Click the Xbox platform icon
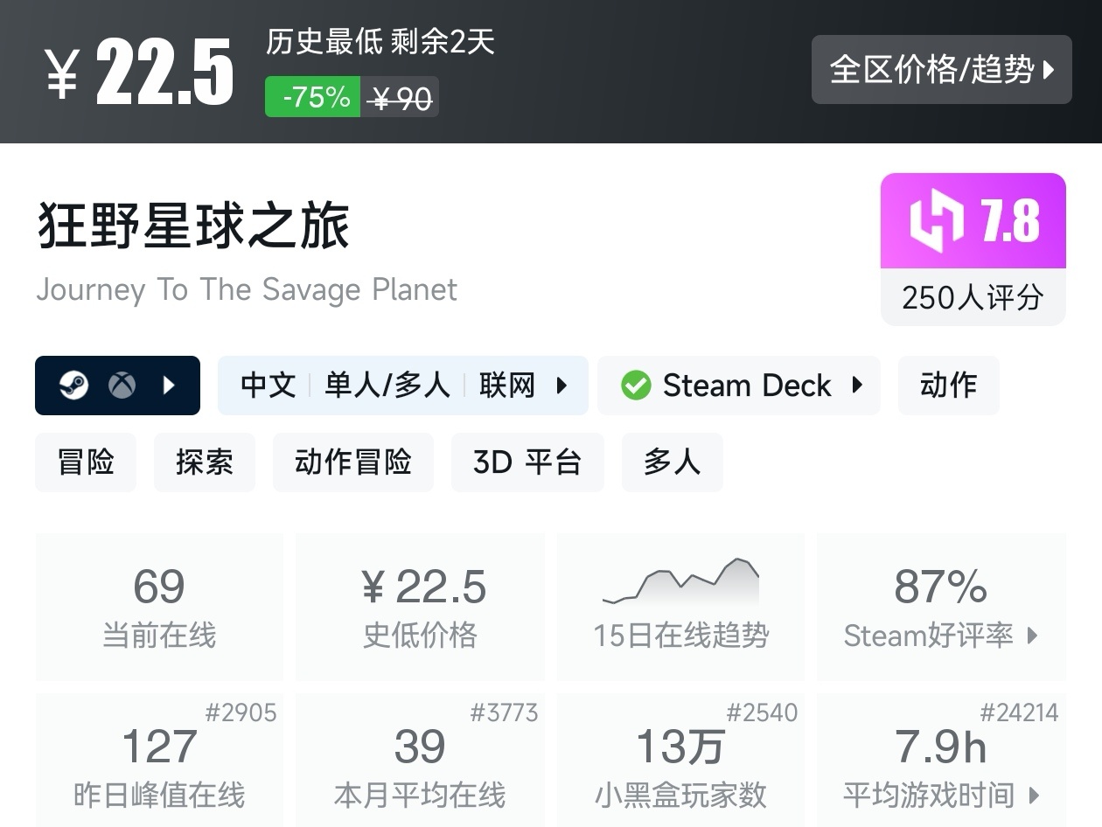Image resolution: width=1102 pixels, height=827 pixels. tap(122, 386)
